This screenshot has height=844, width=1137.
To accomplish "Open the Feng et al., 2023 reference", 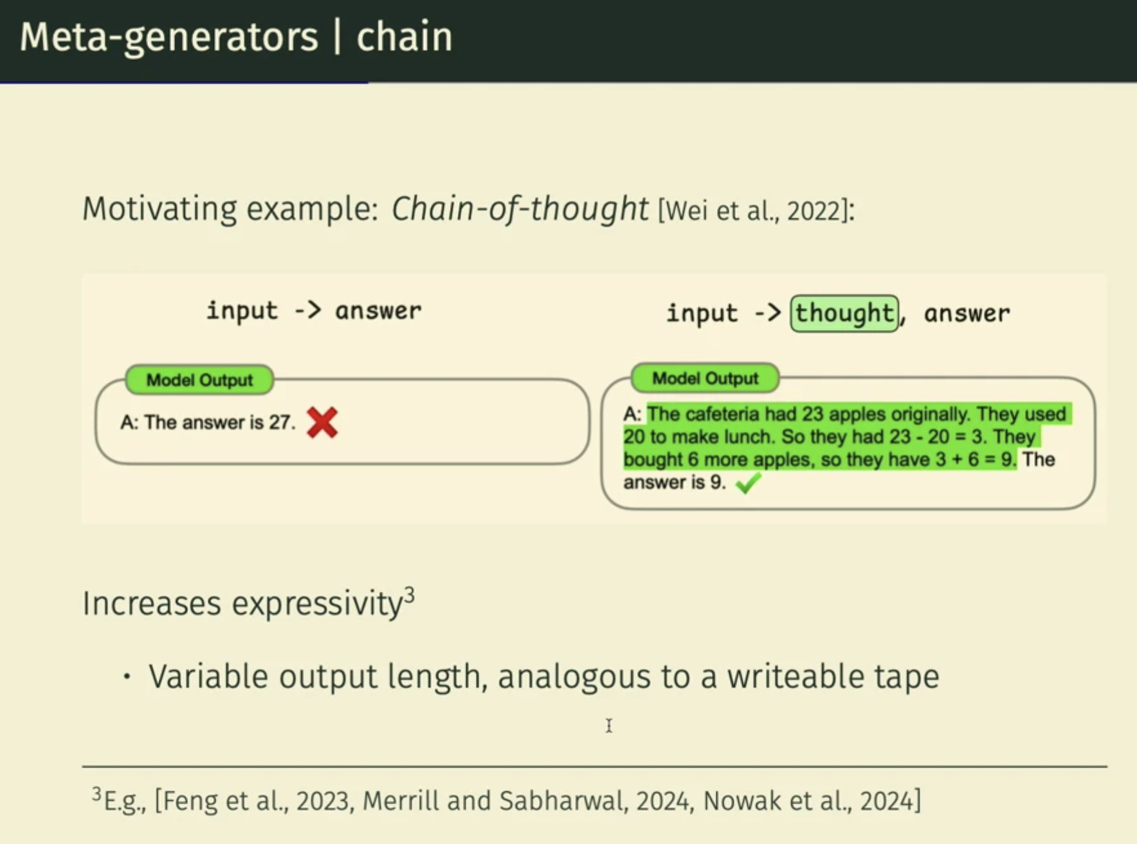I will coord(254,801).
